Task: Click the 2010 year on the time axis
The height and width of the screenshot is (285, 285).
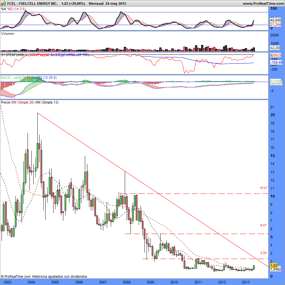Action: click(x=174, y=282)
